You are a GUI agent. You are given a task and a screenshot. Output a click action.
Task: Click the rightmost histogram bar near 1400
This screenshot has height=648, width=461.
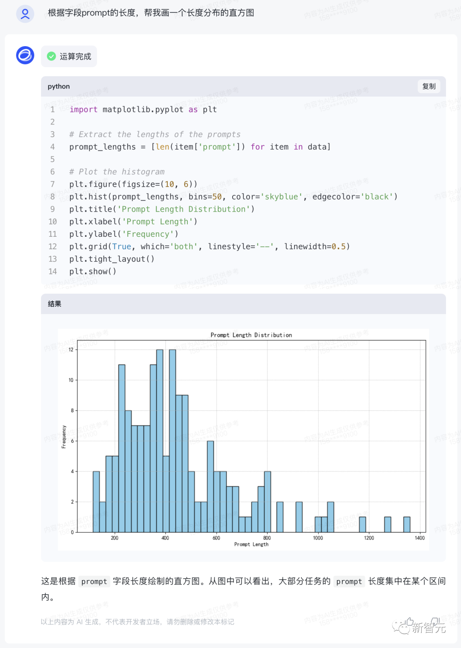pos(407,524)
